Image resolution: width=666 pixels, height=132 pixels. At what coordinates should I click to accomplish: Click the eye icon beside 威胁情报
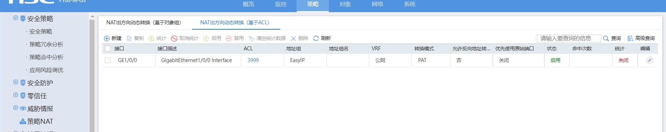pos(23,108)
